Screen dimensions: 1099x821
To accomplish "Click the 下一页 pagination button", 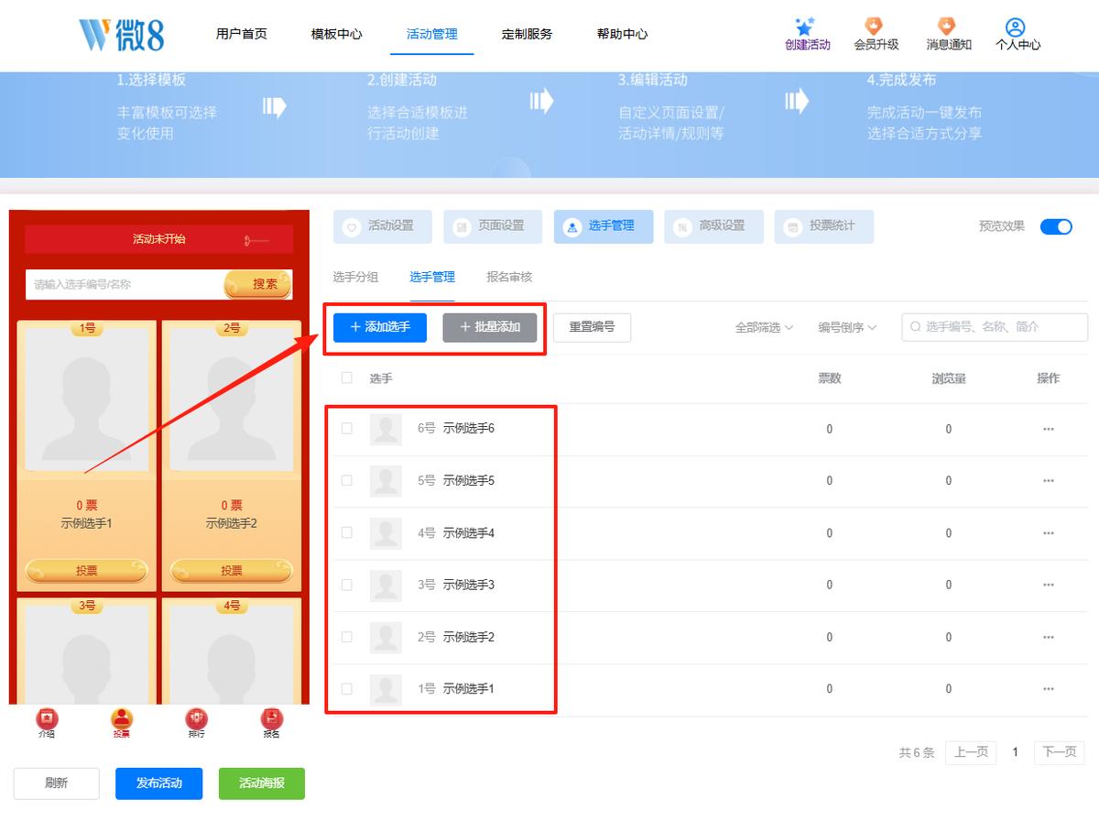I will point(1060,752).
